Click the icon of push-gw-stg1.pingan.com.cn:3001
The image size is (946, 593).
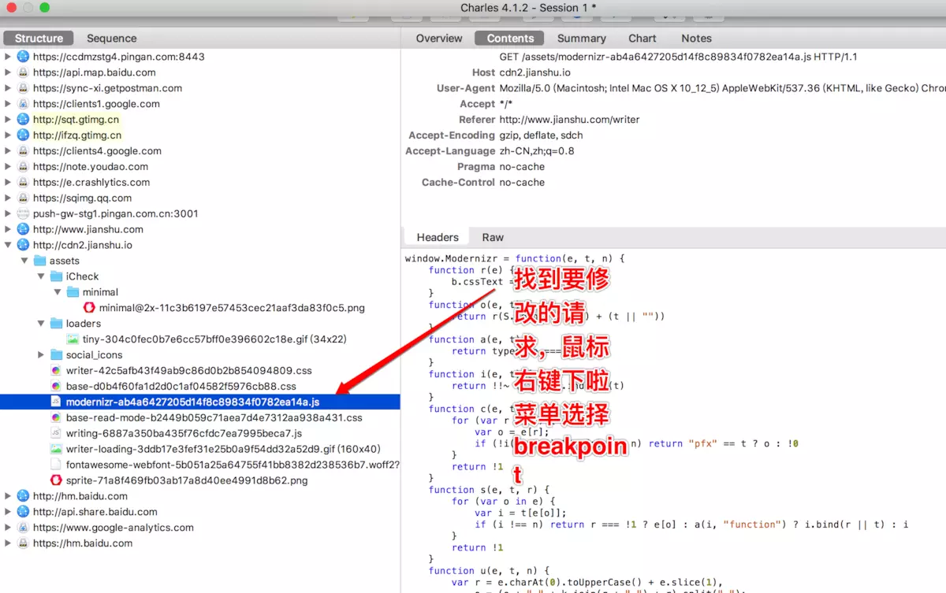23,213
